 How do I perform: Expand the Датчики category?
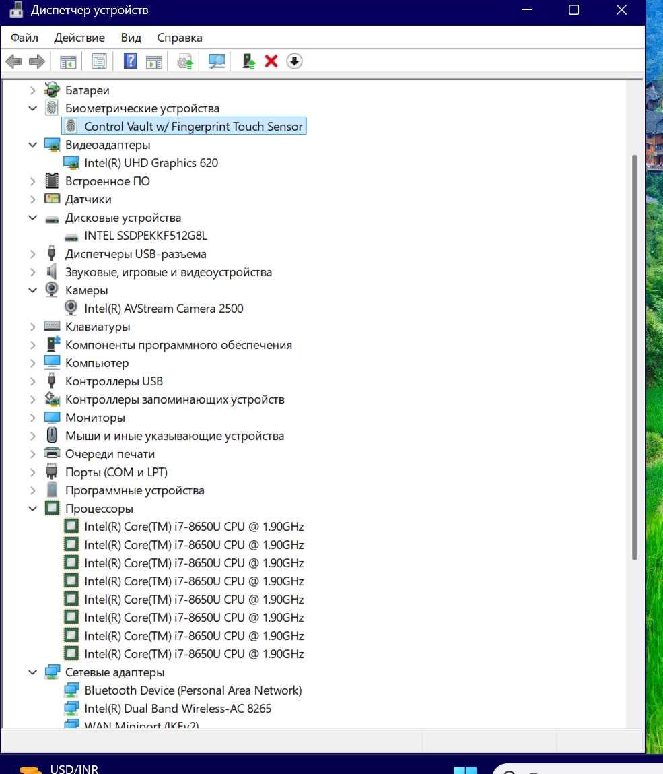(32, 199)
